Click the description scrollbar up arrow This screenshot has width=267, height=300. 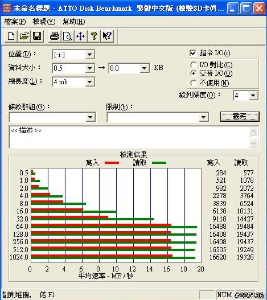[x=253, y=131]
